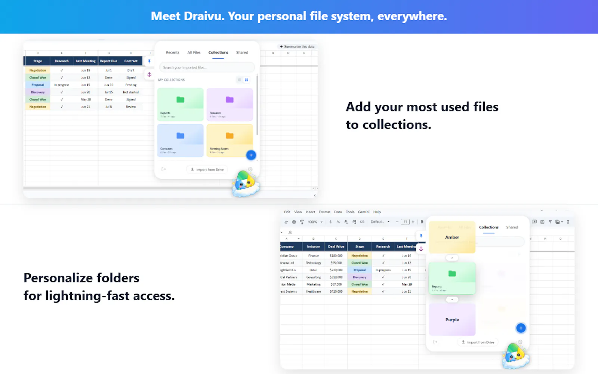Click the blue plus button in the top panel
598x374 pixels.
(x=251, y=155)
